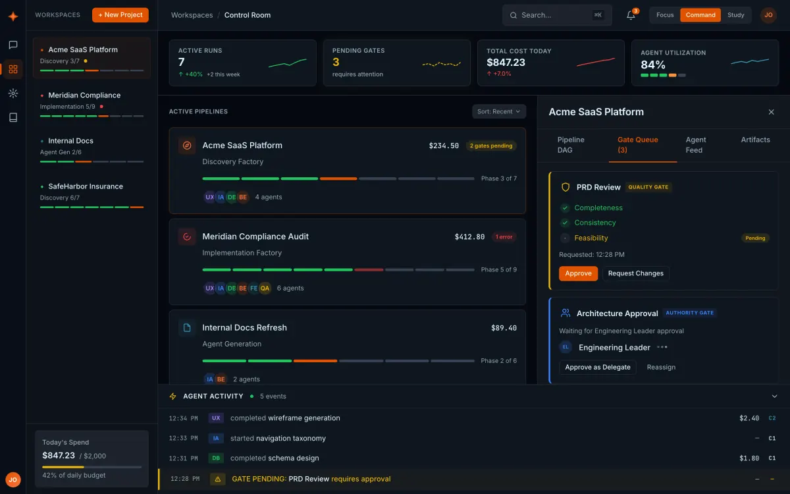
Task: Open the agents gear icon in sidebar
Action: click(13, 94)
